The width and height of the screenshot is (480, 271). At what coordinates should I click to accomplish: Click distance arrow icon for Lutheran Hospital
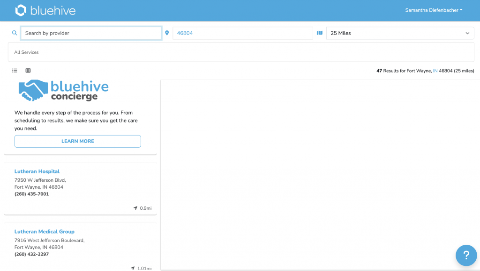(135, 208)
